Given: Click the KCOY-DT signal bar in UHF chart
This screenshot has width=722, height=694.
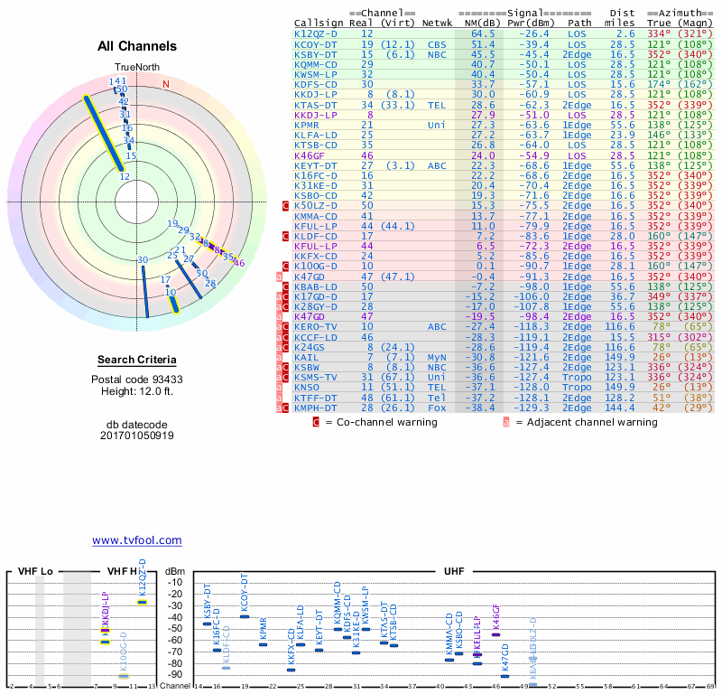Looking at the screenshot, I should point(244,616).
